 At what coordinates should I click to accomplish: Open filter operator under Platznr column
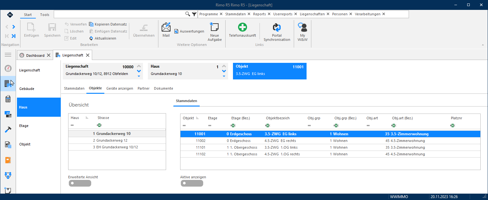click(452, 125)
